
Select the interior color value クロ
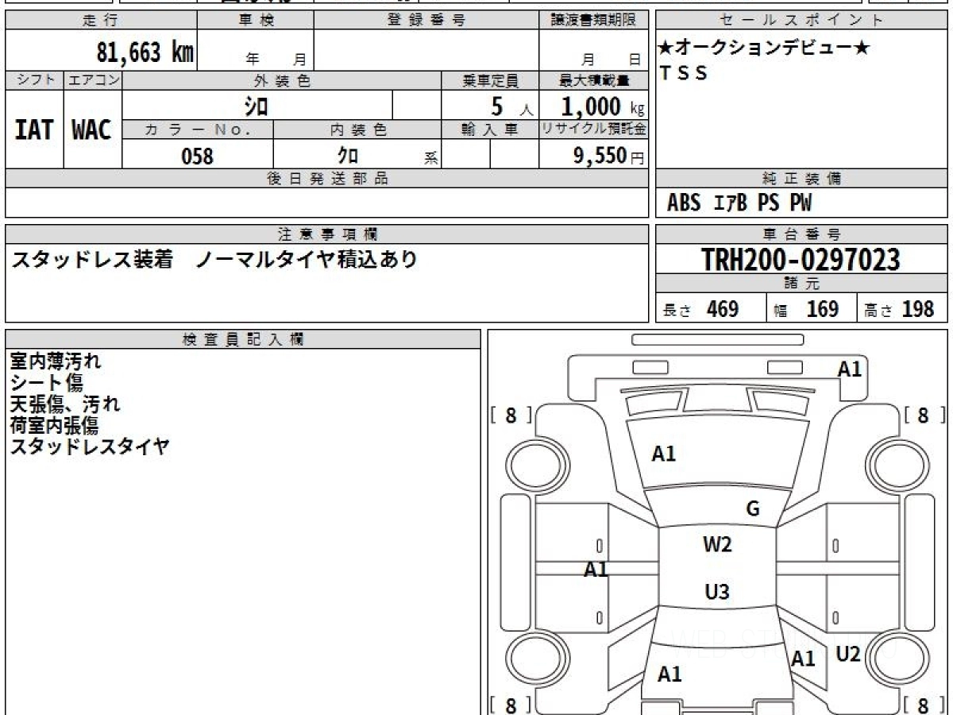(348, 155)
